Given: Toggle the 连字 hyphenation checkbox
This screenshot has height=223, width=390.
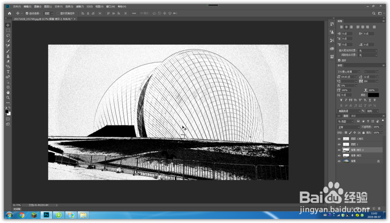Looking at the screenshot, I should 339,60.
